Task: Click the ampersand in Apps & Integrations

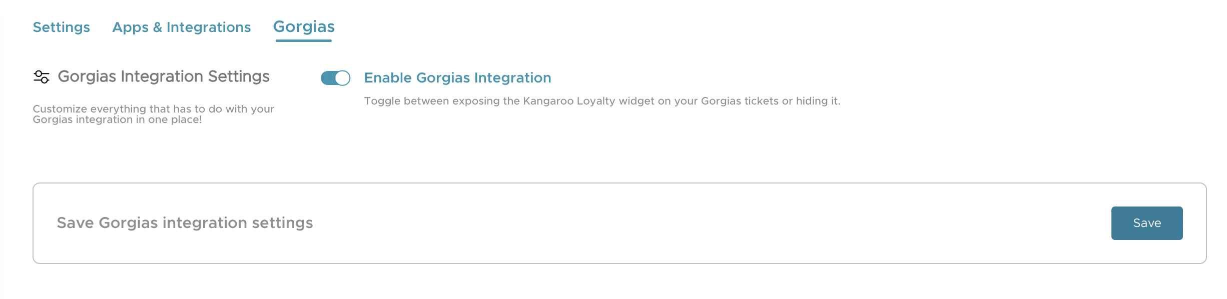Action: coord(158,27)
